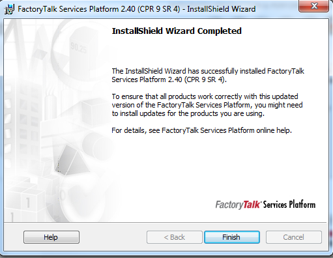Click the InstallShield Wizard Completed heading
Image resolution: width=333 pixels, height=258 pixels.
click(x=177, y=31)
